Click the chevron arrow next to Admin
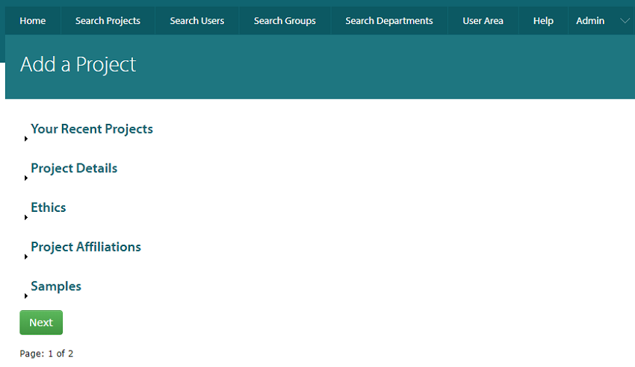This screenshot has width=635, height=367. pos(625,21)
